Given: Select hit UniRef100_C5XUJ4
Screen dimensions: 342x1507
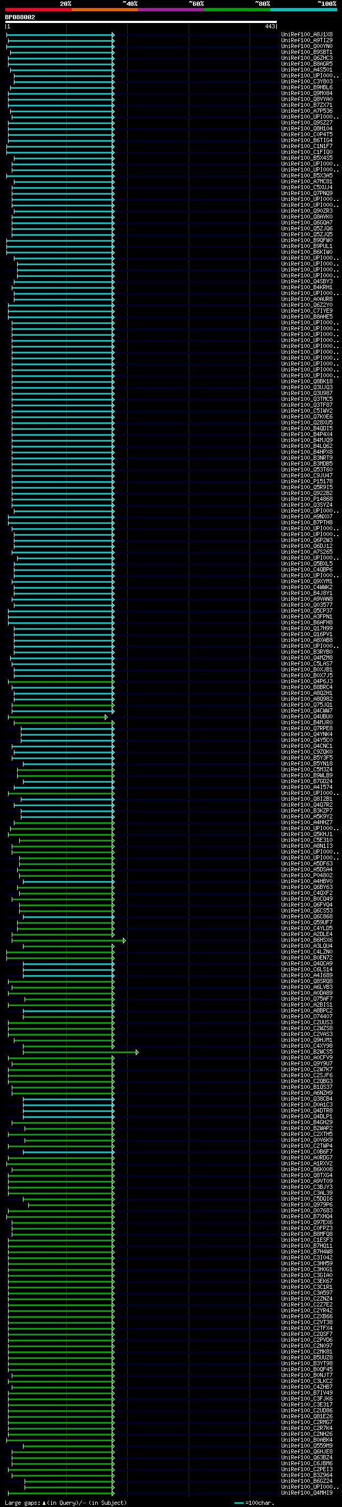Looking at the screenshot, I should (307, 187).
